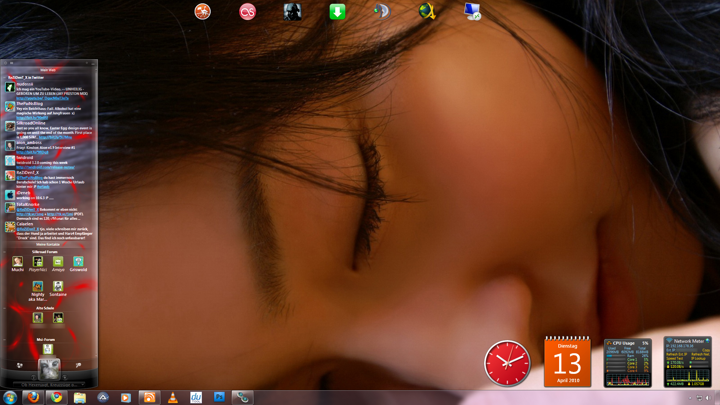Click Refresh Ext. IP in Network Meter
Viewport: 720px width, 405px height.
[676, 354]
